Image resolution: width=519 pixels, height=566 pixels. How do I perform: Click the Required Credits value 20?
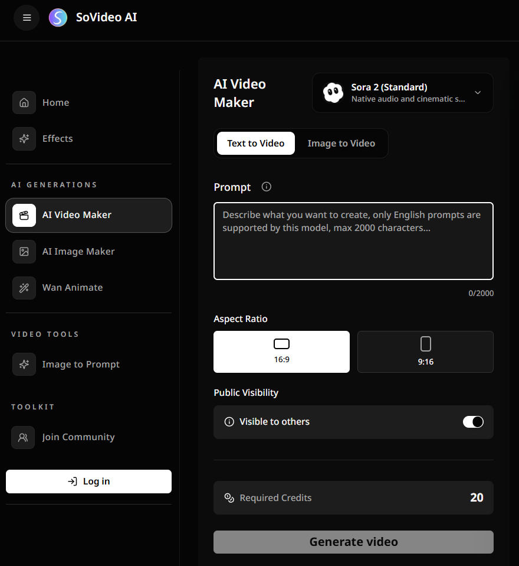click(x=477, y=497)
